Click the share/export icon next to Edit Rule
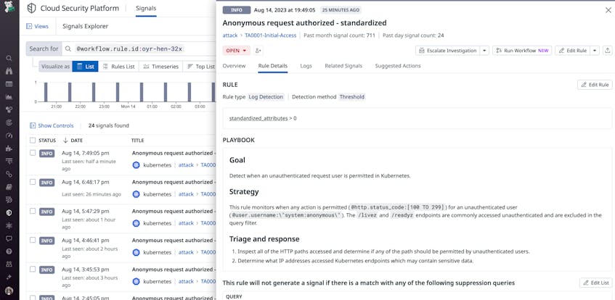Image resolution: width=615 pixels, height=300 pixels. pyautogui.click(x=608, y=51)
